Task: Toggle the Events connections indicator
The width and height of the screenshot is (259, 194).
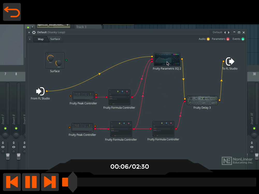Action: [x=243, y=39]
